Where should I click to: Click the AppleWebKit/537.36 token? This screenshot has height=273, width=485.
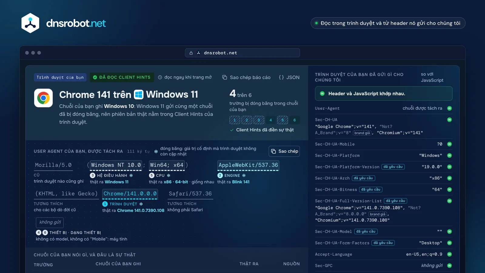[248, 165]
